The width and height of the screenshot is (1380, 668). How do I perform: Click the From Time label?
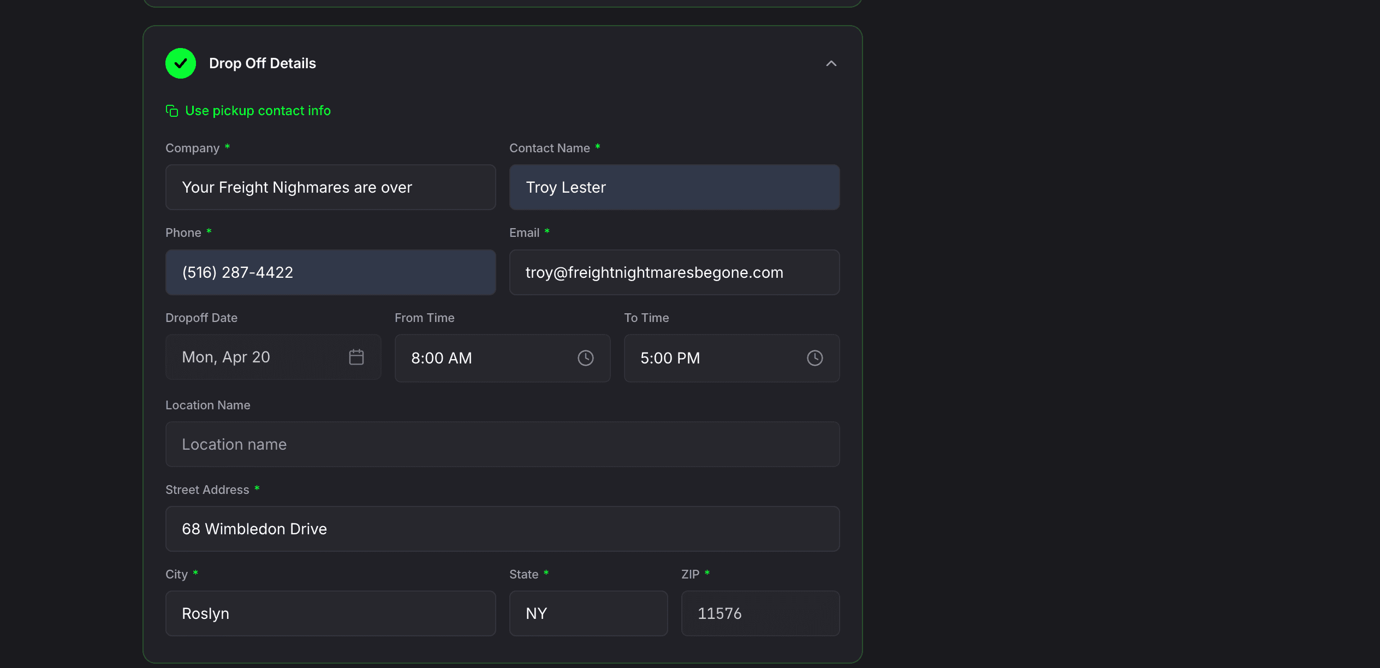[x=425, y=318]
